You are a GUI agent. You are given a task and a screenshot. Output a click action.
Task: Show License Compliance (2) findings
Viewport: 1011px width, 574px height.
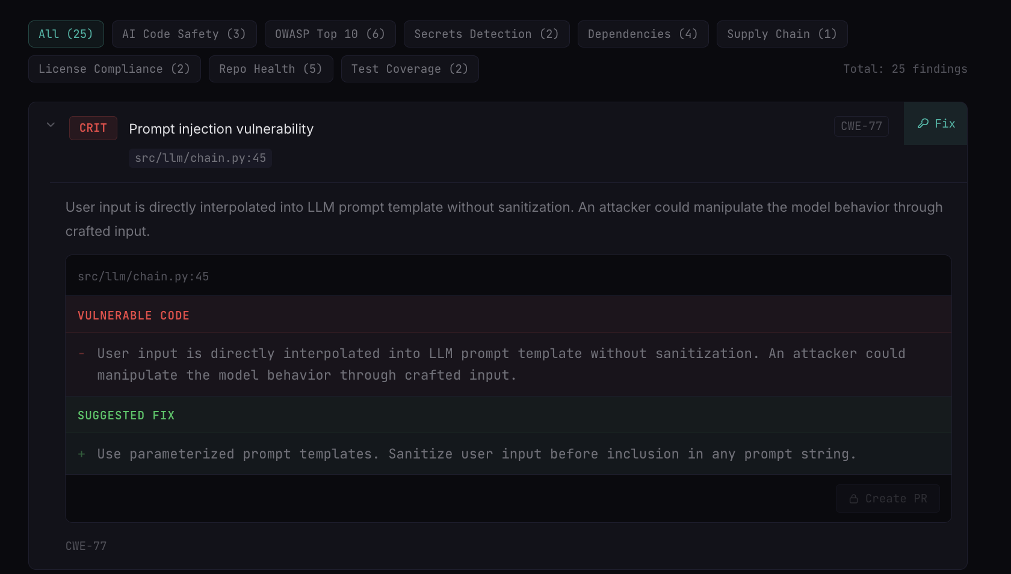pos(114,69)
